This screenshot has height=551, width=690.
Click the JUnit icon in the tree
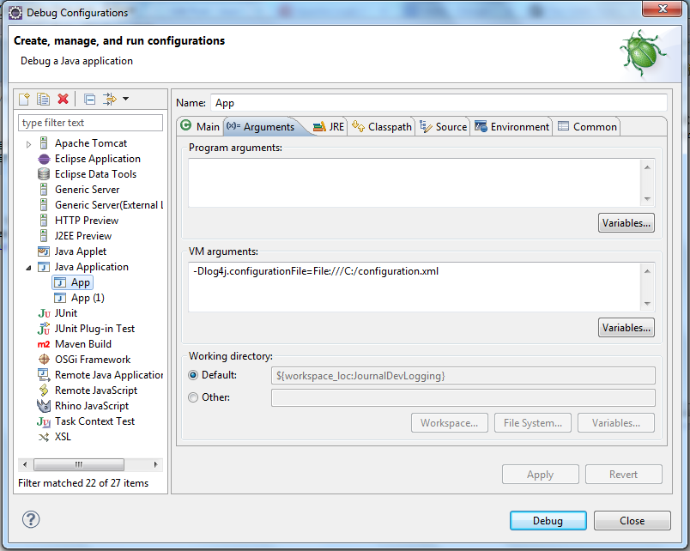[44, 313]
